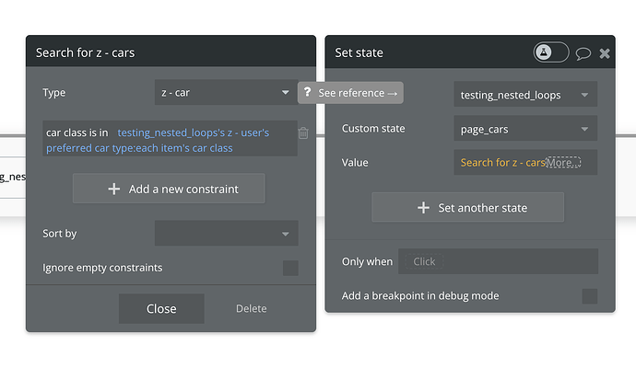Image resolution: width=636 pixels, height=368 pixels.
Task: Toggle the experimental flask switch in Set state
Action: (x=551, y=53)
